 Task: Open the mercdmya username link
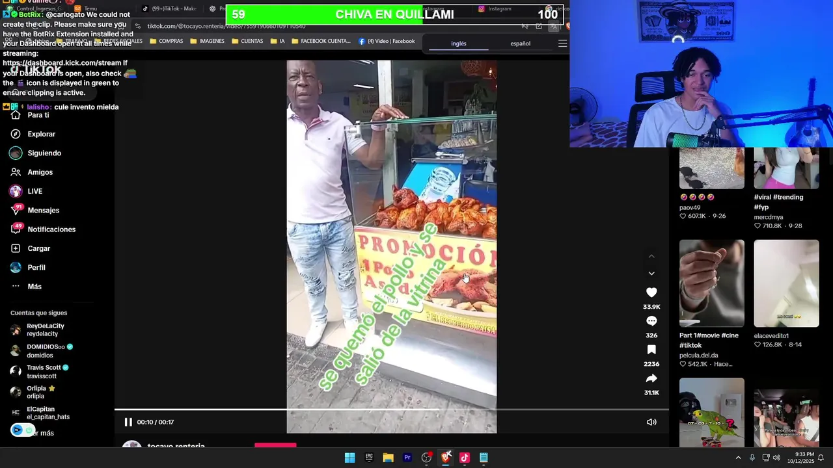click(769, 217)
